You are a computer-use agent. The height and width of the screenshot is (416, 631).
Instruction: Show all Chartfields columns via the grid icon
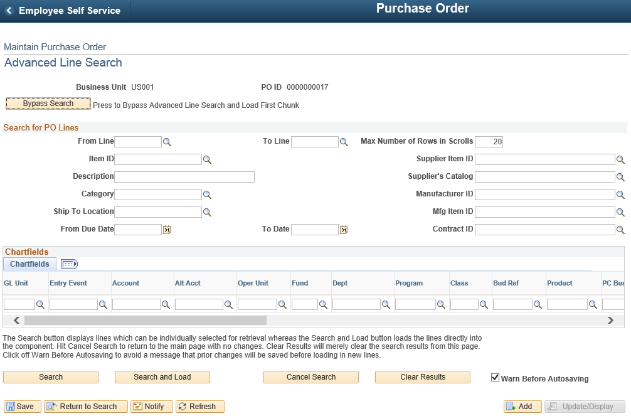pyautogui.click(x=68, y=264)
